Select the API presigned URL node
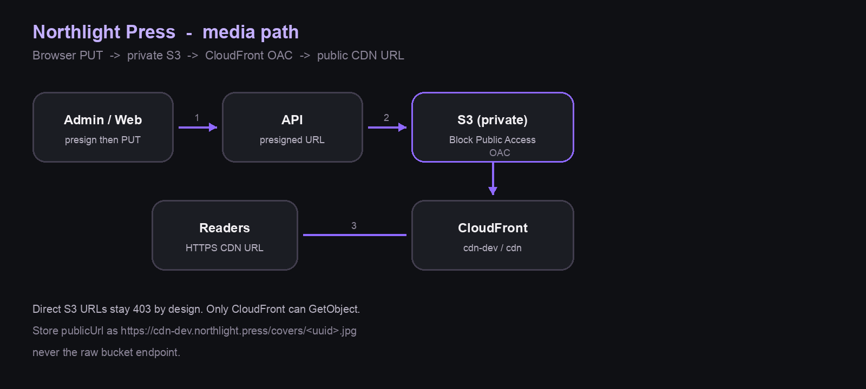This screenshot has height=389, width=866. pyautogui.click(x=292, y=127)
